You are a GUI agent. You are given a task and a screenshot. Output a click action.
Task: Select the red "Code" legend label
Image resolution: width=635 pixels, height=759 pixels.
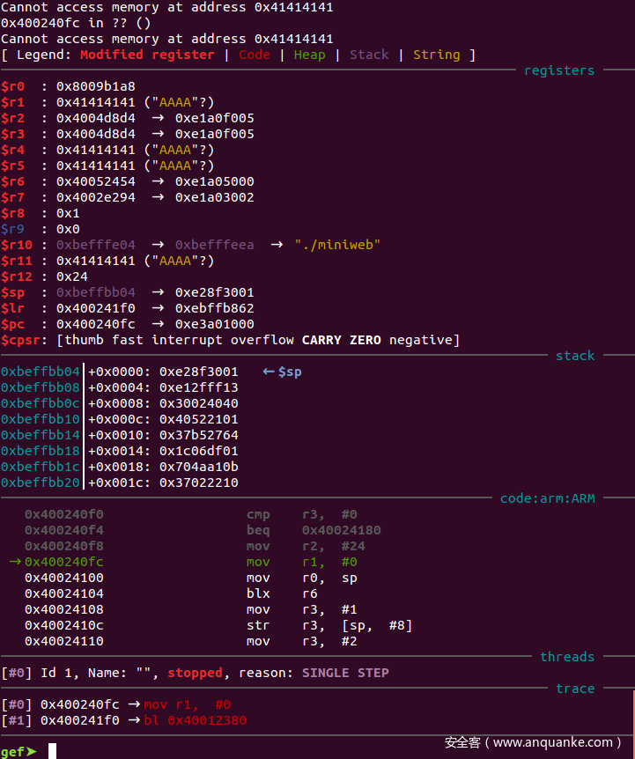[x=255, y=55]
